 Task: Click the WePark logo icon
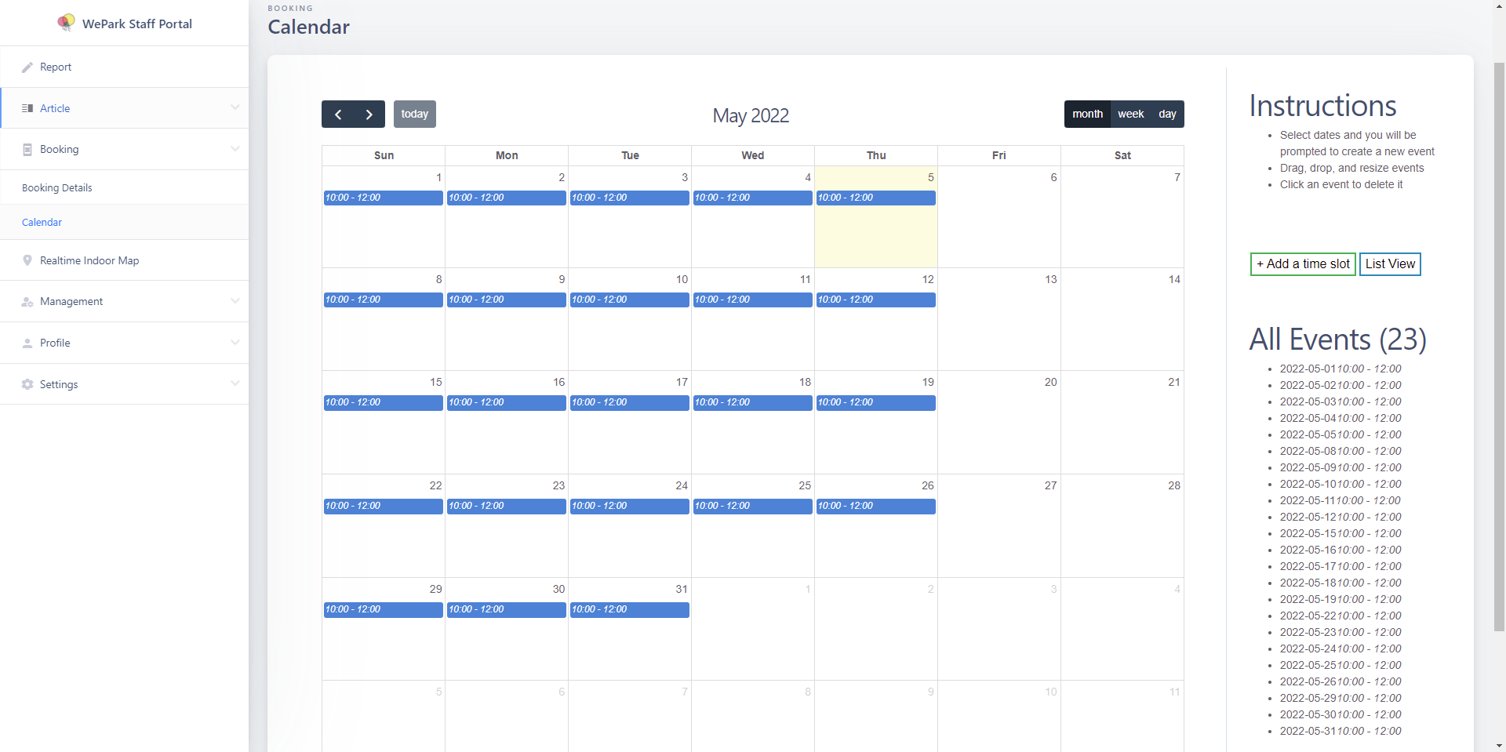pos(67,23)
